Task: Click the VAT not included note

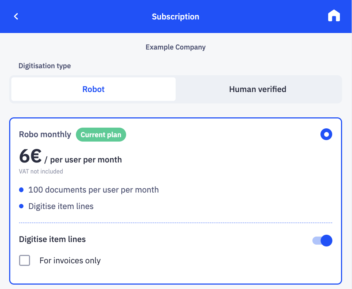Action: pos(41,171)
